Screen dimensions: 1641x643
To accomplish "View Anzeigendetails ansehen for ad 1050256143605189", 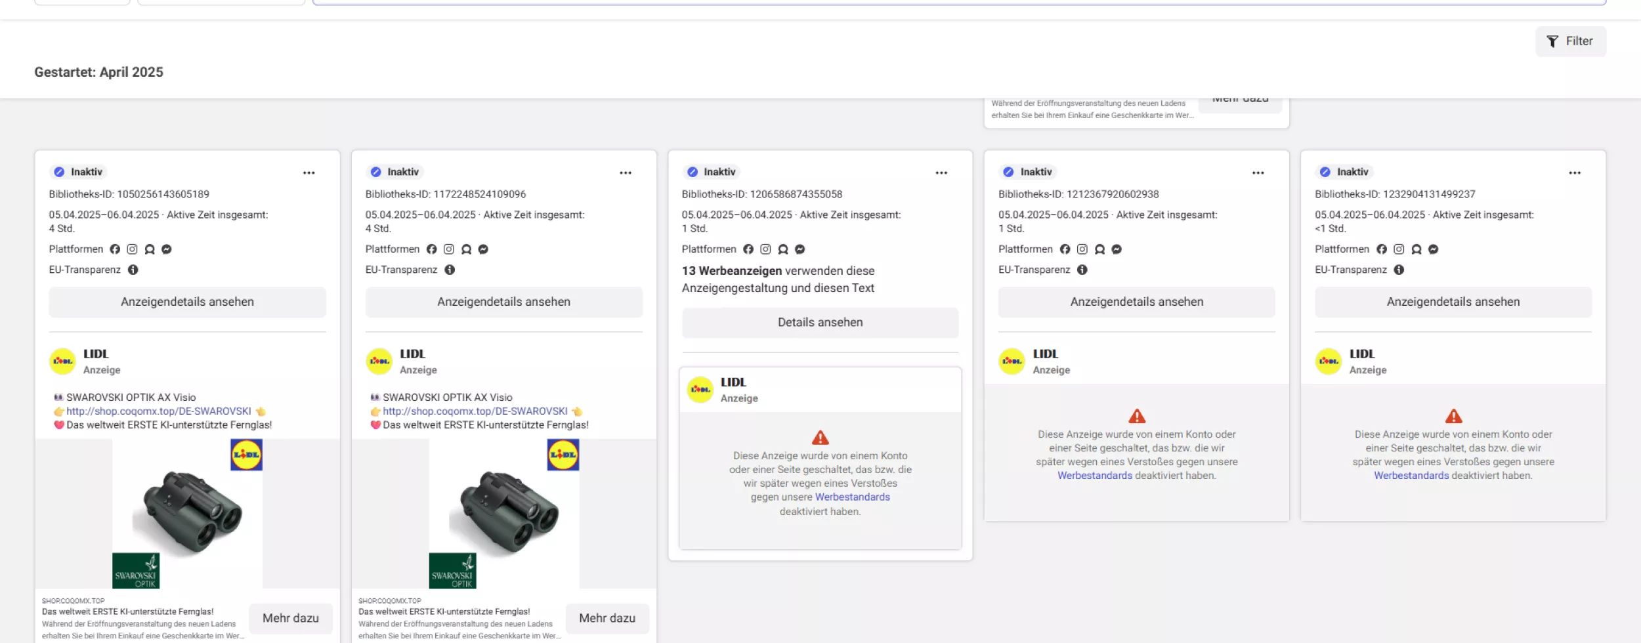I will 187,302.
